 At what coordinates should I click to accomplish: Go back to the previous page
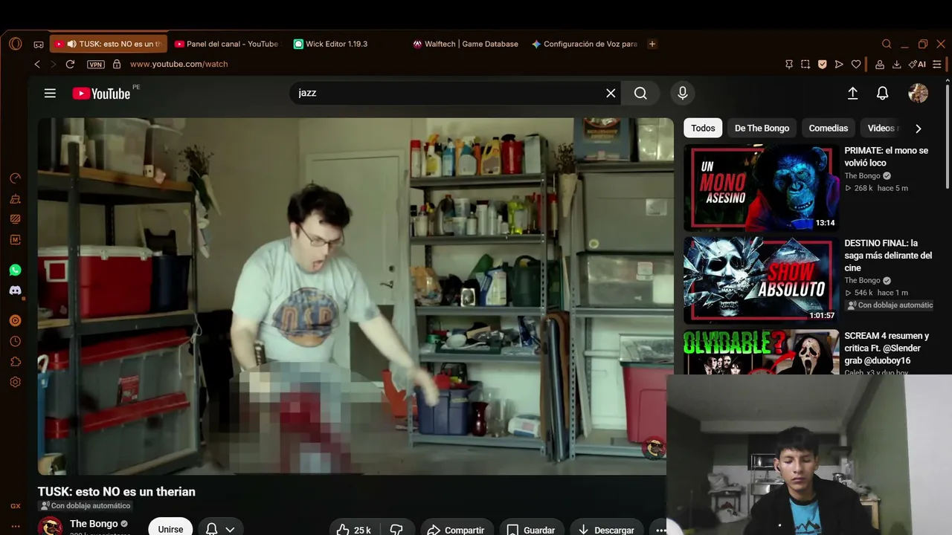click(37, 64)
